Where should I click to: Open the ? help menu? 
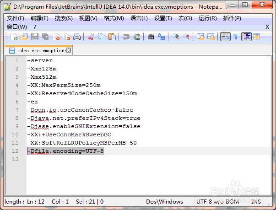35,27
